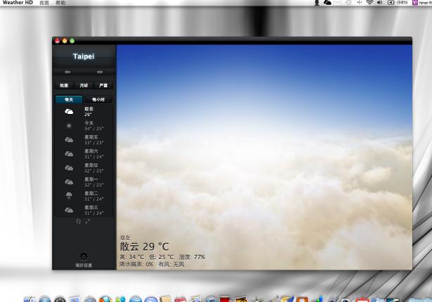Viewport: 432px width, 302px height.
Task: Switch forecast to 每天 (daily) view
Action: coord(69,99)
